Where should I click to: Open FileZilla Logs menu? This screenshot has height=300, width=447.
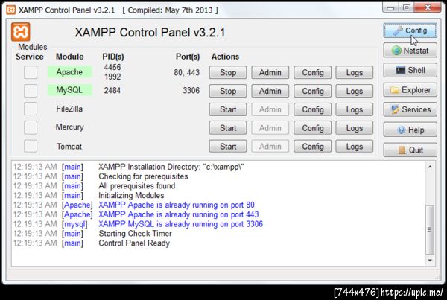click(355, 109)
